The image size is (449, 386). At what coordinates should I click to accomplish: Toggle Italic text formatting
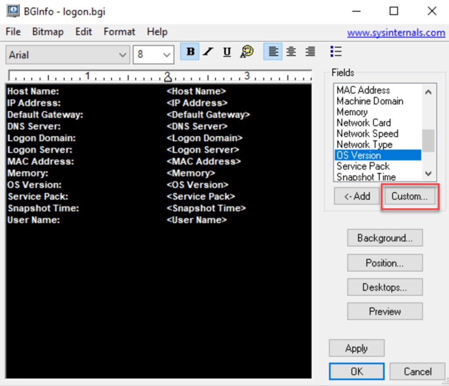(x=208, y=52)
